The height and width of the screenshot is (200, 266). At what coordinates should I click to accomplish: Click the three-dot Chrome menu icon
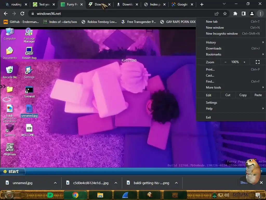tap(260, 14)
